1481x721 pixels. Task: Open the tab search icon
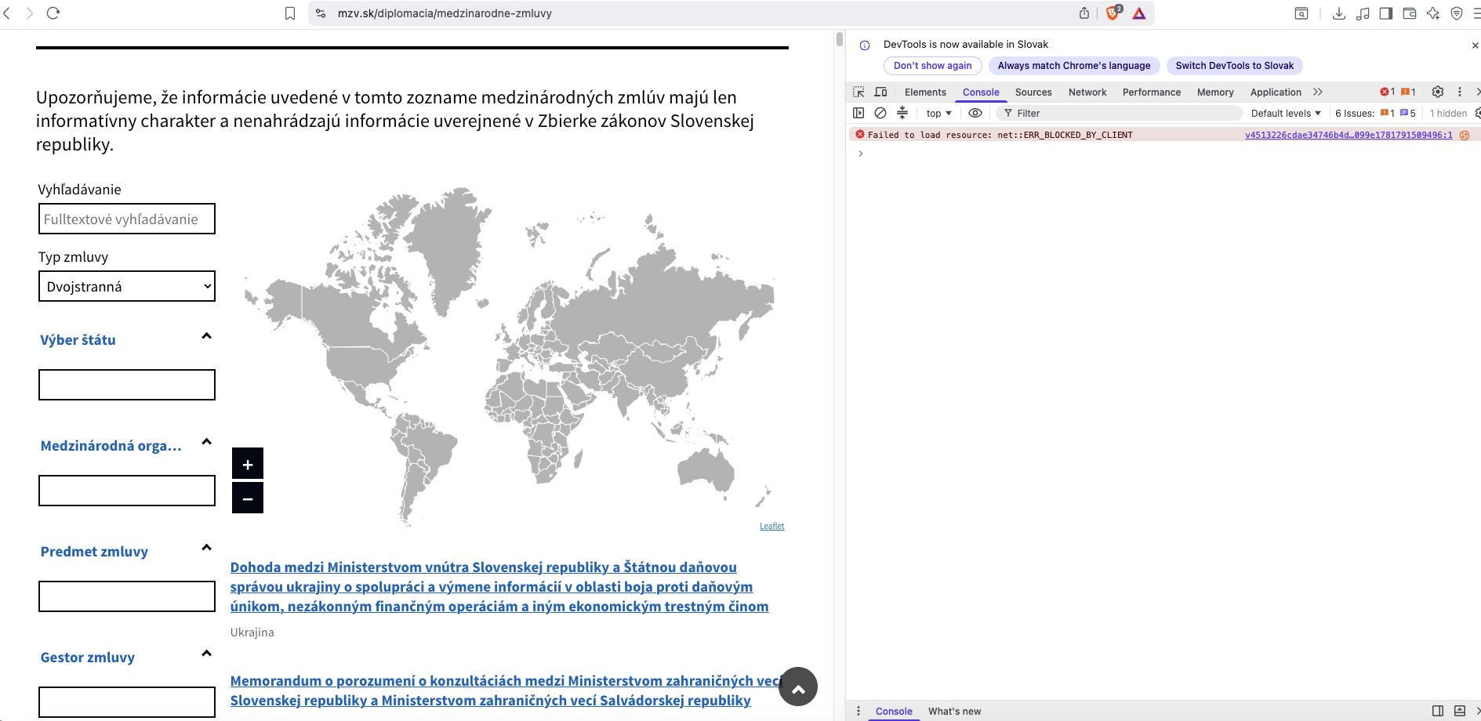pos(1301,13)
